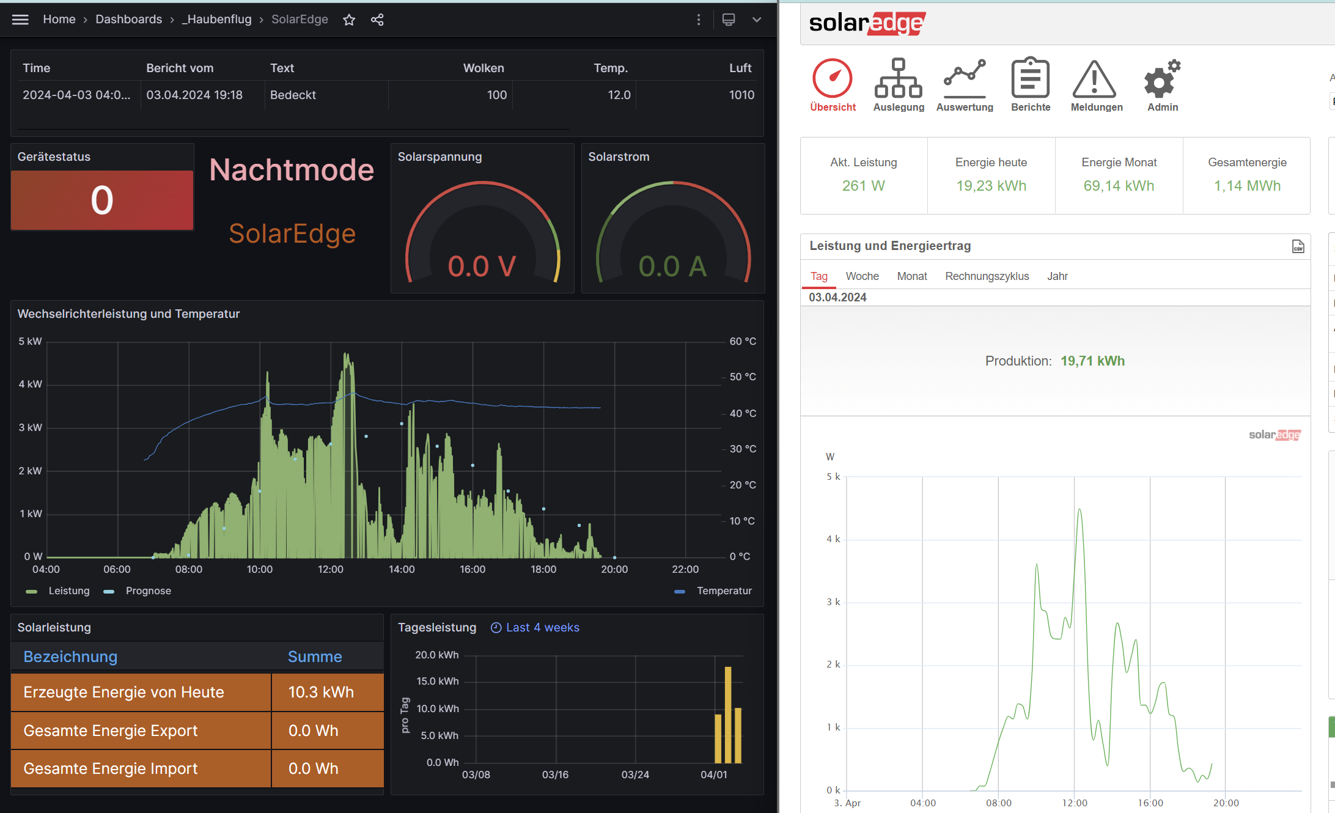1335x813 pixels.
Task: Open the Meldungen warning icon
Action: [1095, 79]
